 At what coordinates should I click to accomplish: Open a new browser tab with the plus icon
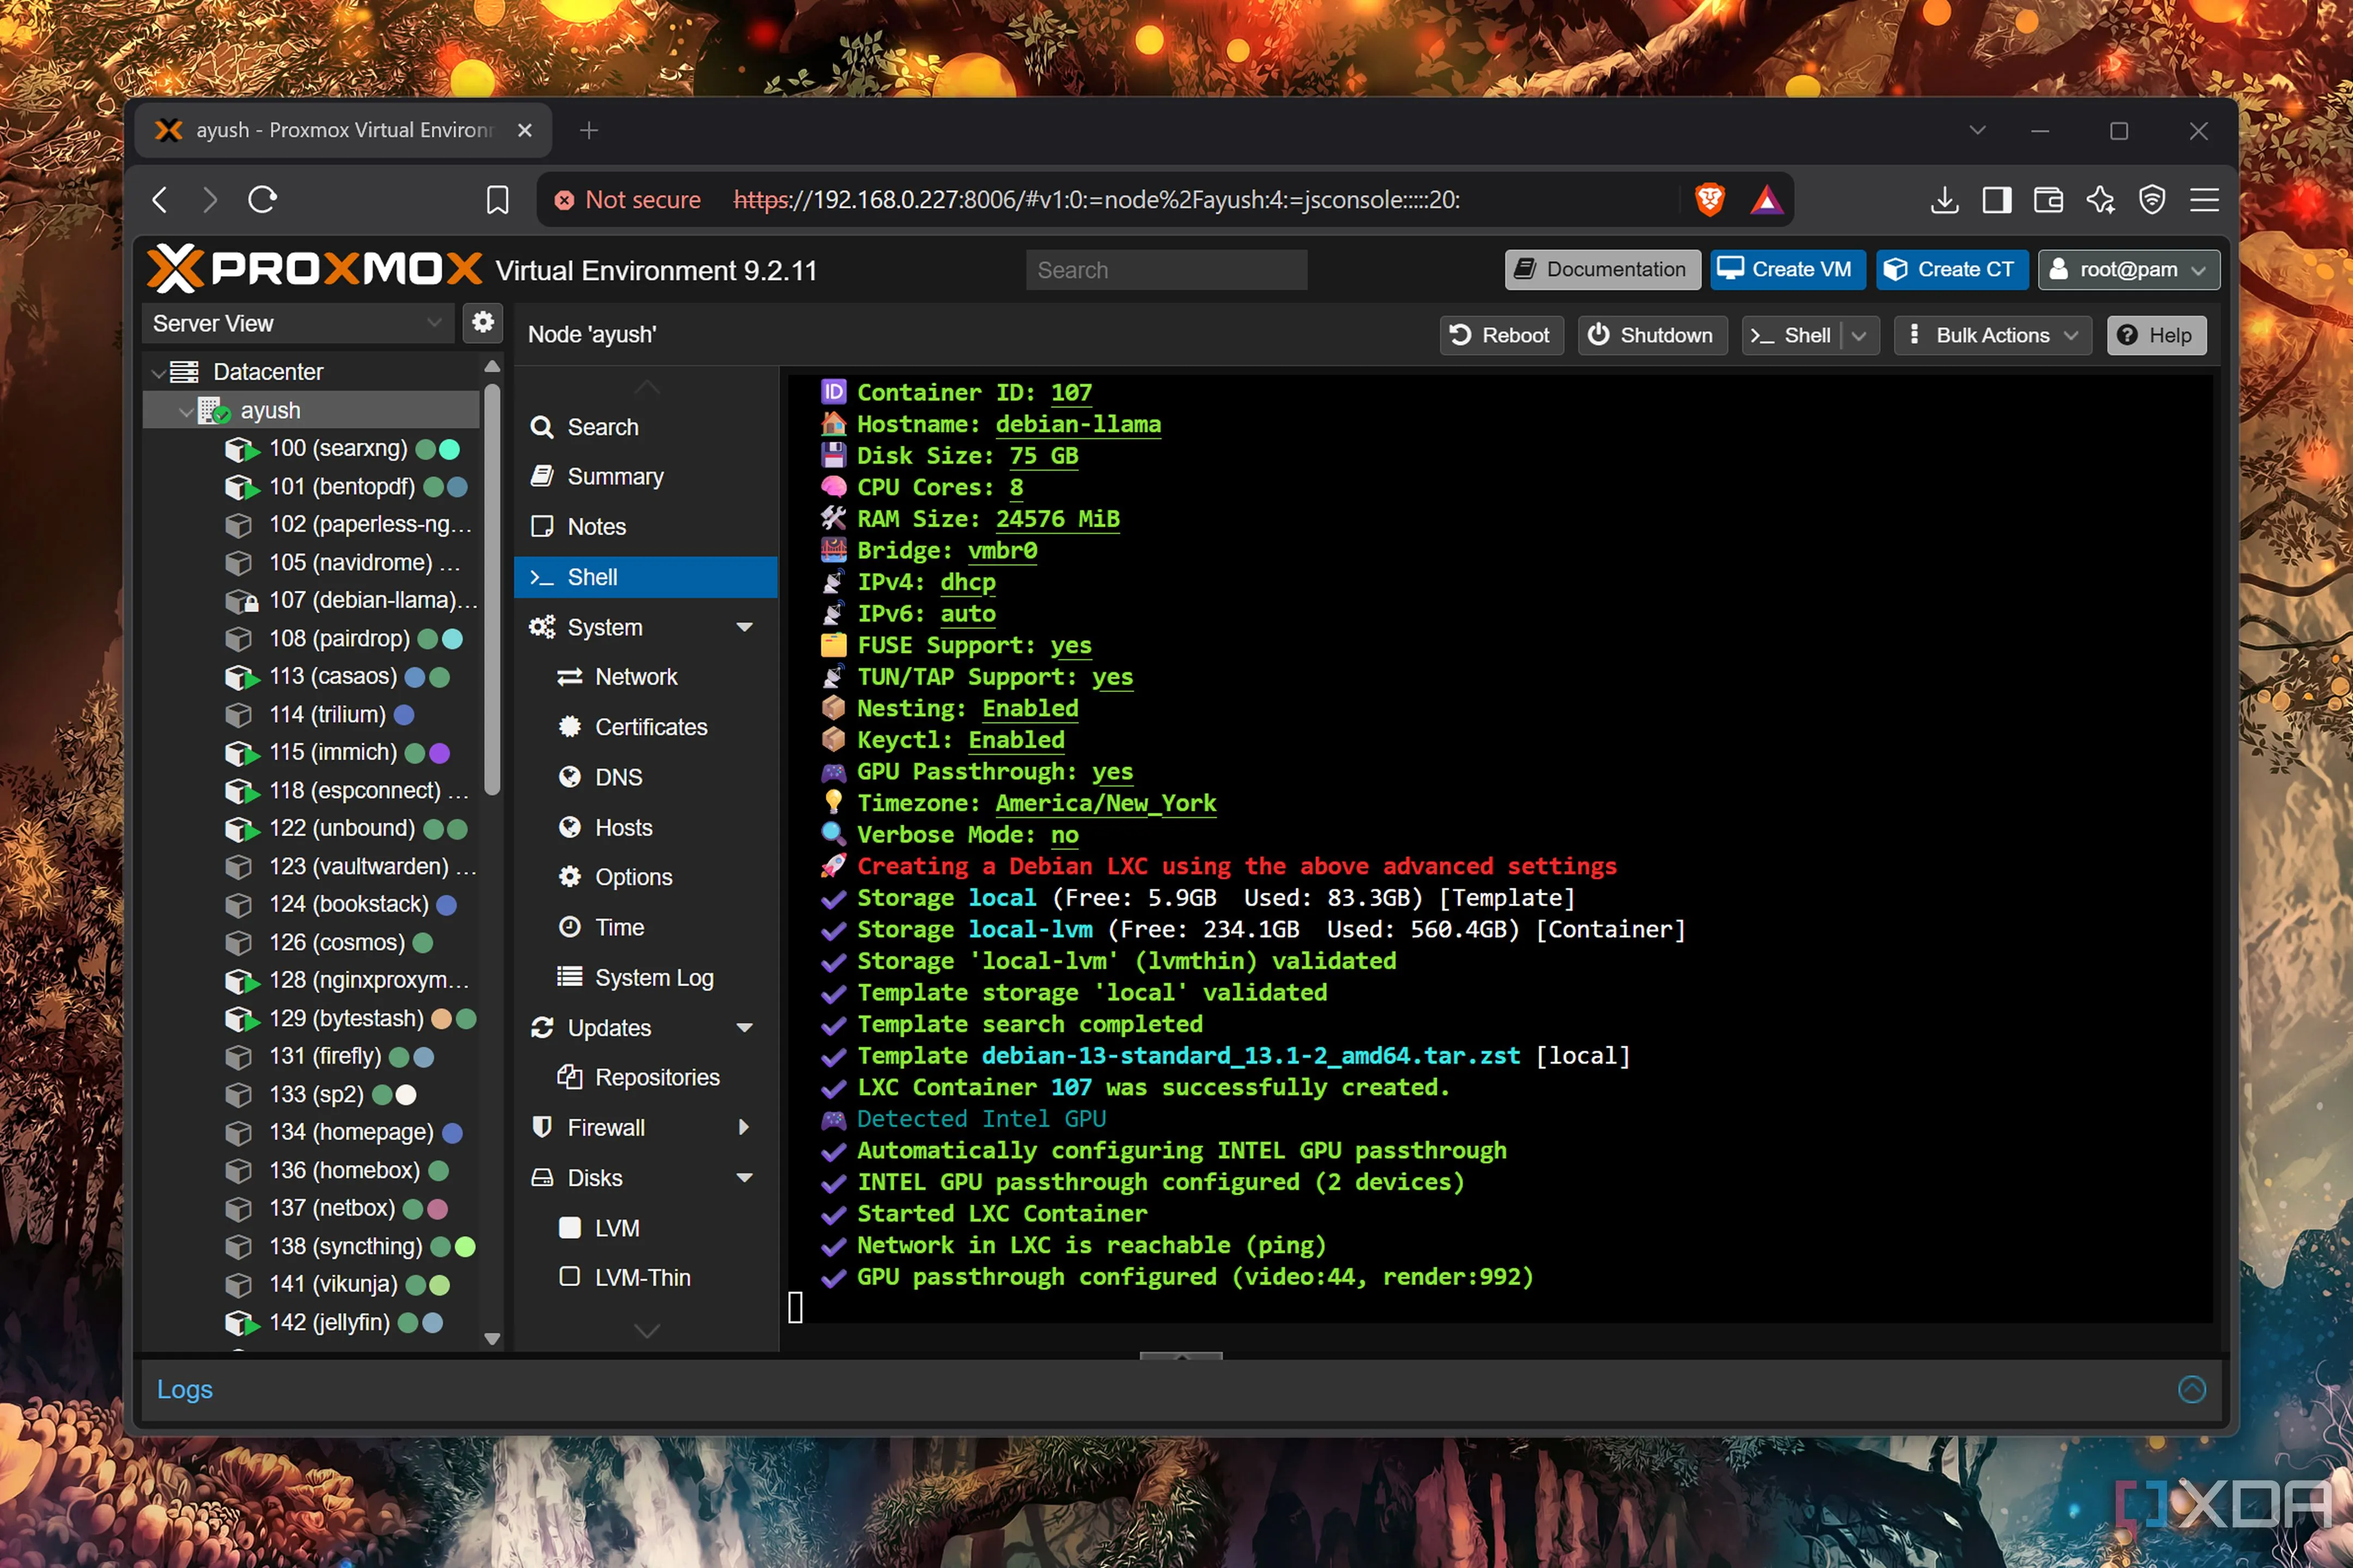point(589,130)
